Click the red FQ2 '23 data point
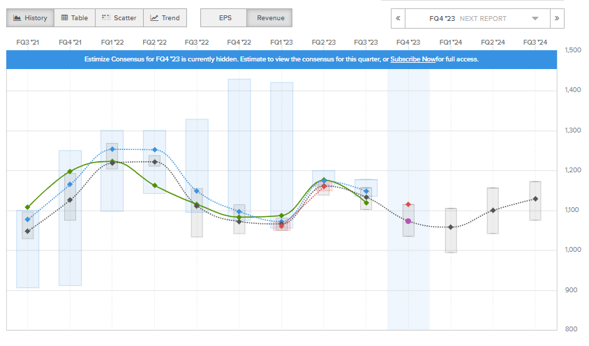Screen dimensions: 589x346 click(x=325, y=186)
